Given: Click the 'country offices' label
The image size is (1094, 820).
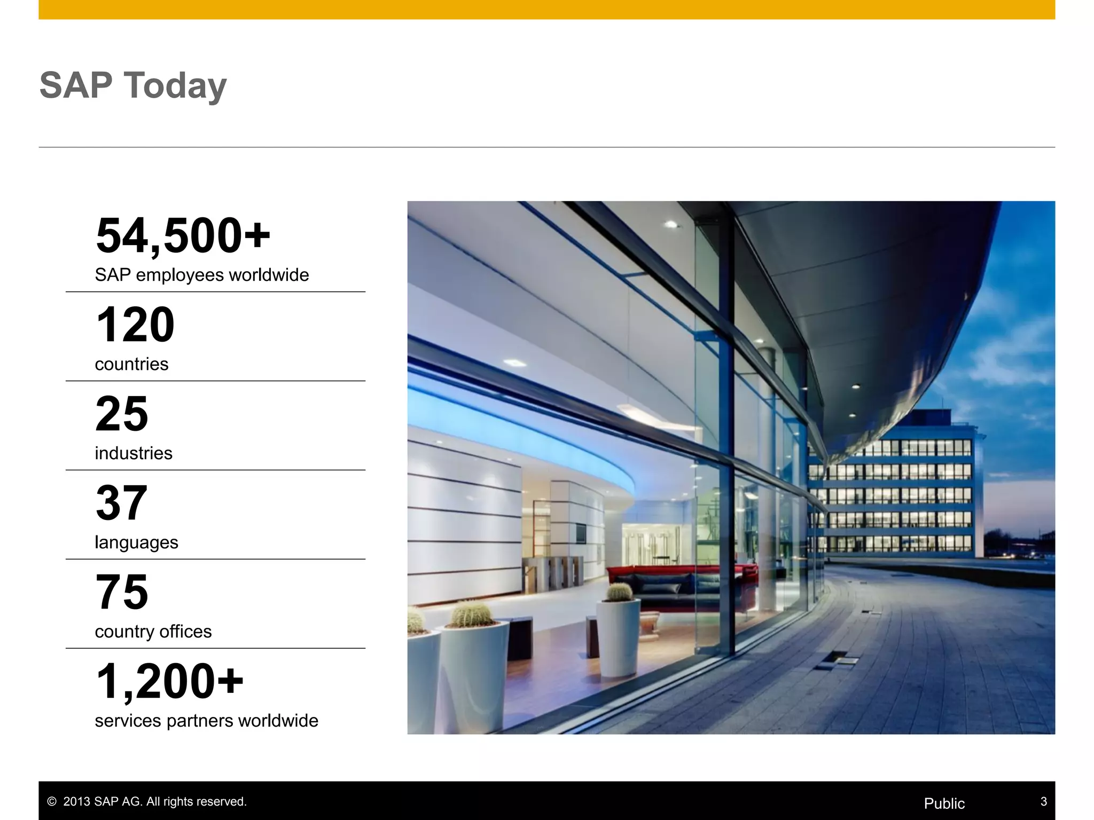Looking at the screenshot, I should 153,632.
